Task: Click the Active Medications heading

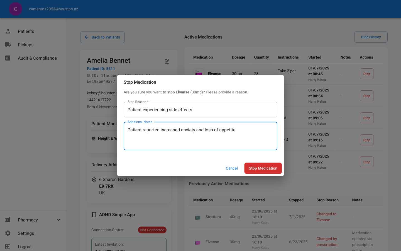Action: [x=203, y=37]
